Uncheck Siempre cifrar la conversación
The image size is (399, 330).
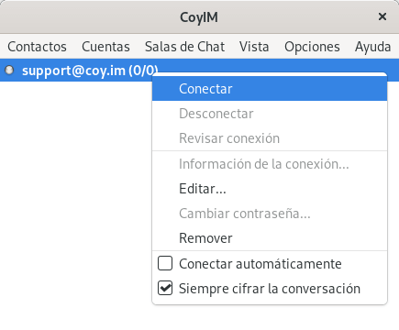[165, 288]
